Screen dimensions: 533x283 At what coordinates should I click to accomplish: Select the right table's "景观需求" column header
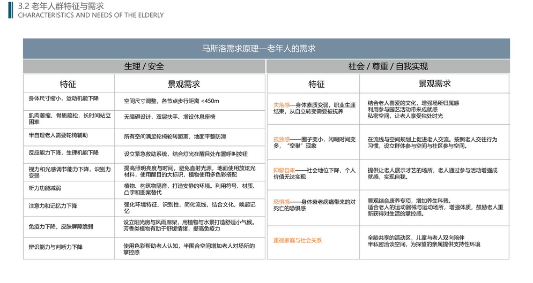click(x=434, y=84)
